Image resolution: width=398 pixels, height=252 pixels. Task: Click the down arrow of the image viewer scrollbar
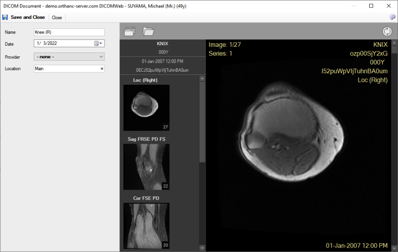[395, 248]
